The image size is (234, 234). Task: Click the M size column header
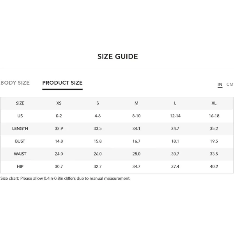point(136,103)
